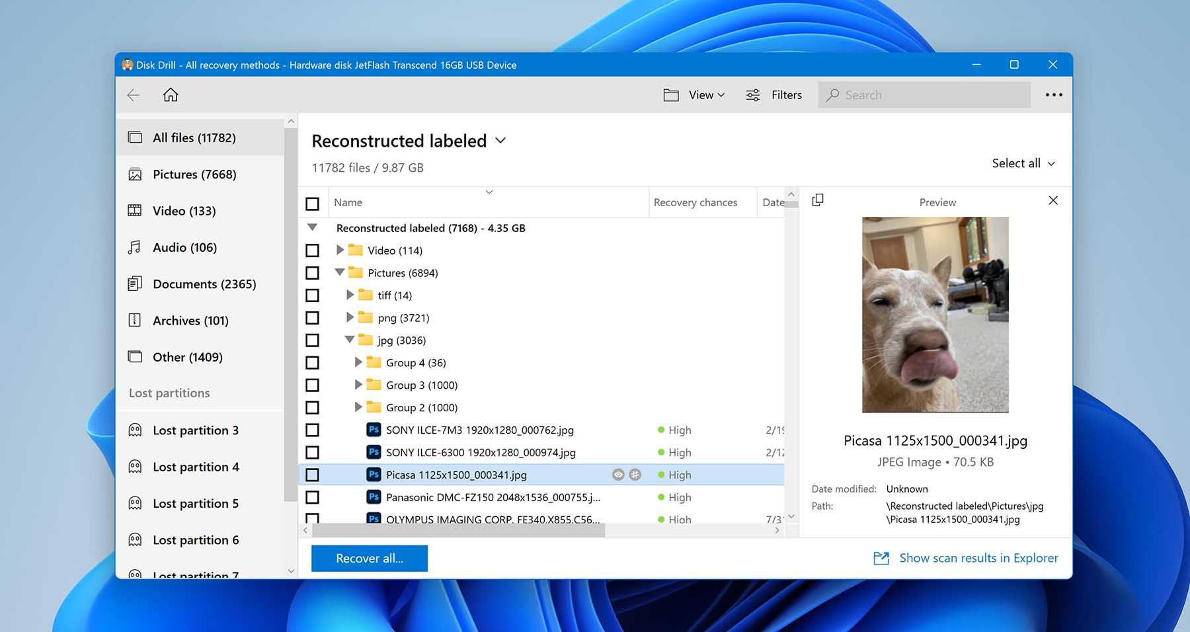Viewport: 1190px width, 632px height.
Task: Collapse the Pictures (6894) folder
Action: coord(340,272)
